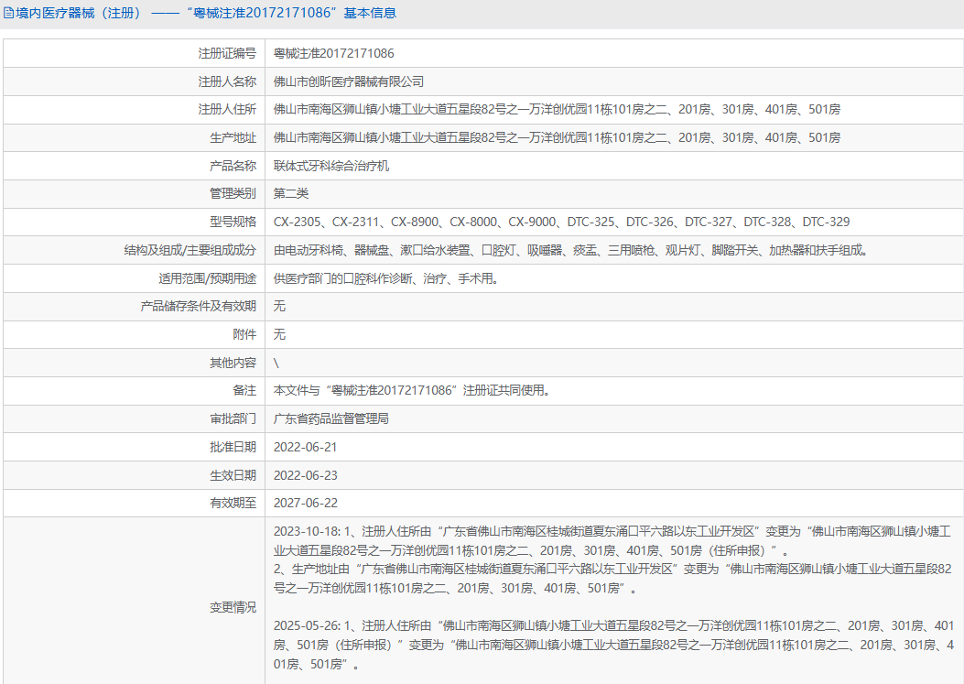Click the address value in the 注册人住所 row

[x=557, y=110]
